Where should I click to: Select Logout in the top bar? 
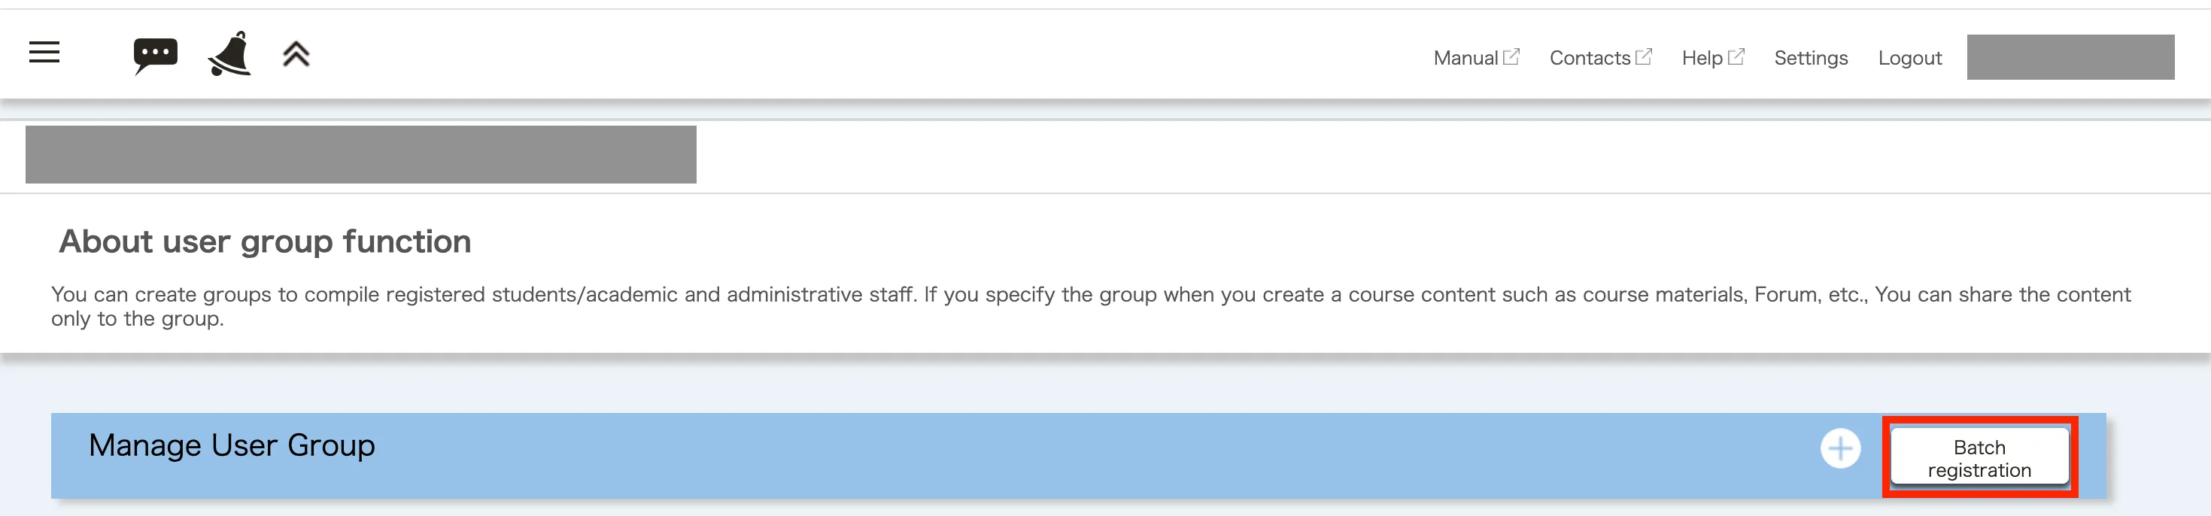[x=1909, y=59]
